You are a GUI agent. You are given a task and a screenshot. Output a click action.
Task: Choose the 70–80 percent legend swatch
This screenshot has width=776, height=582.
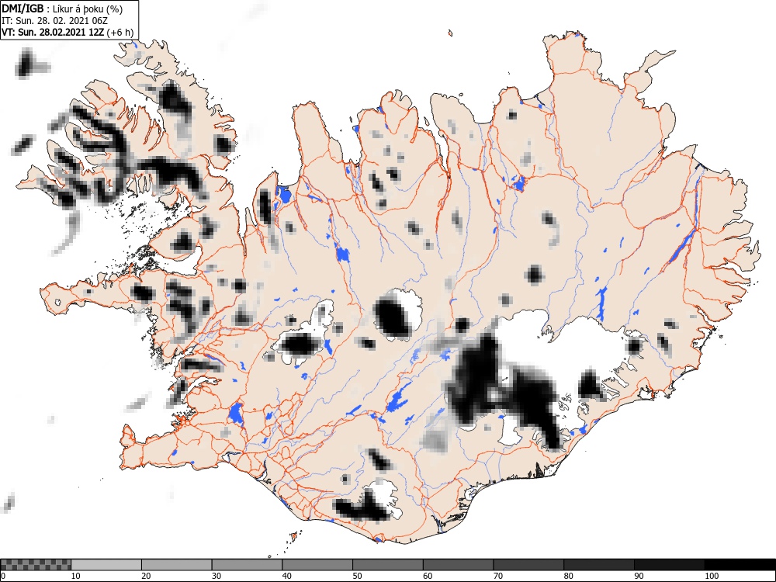pyautogui.click(x=528, y=565)
